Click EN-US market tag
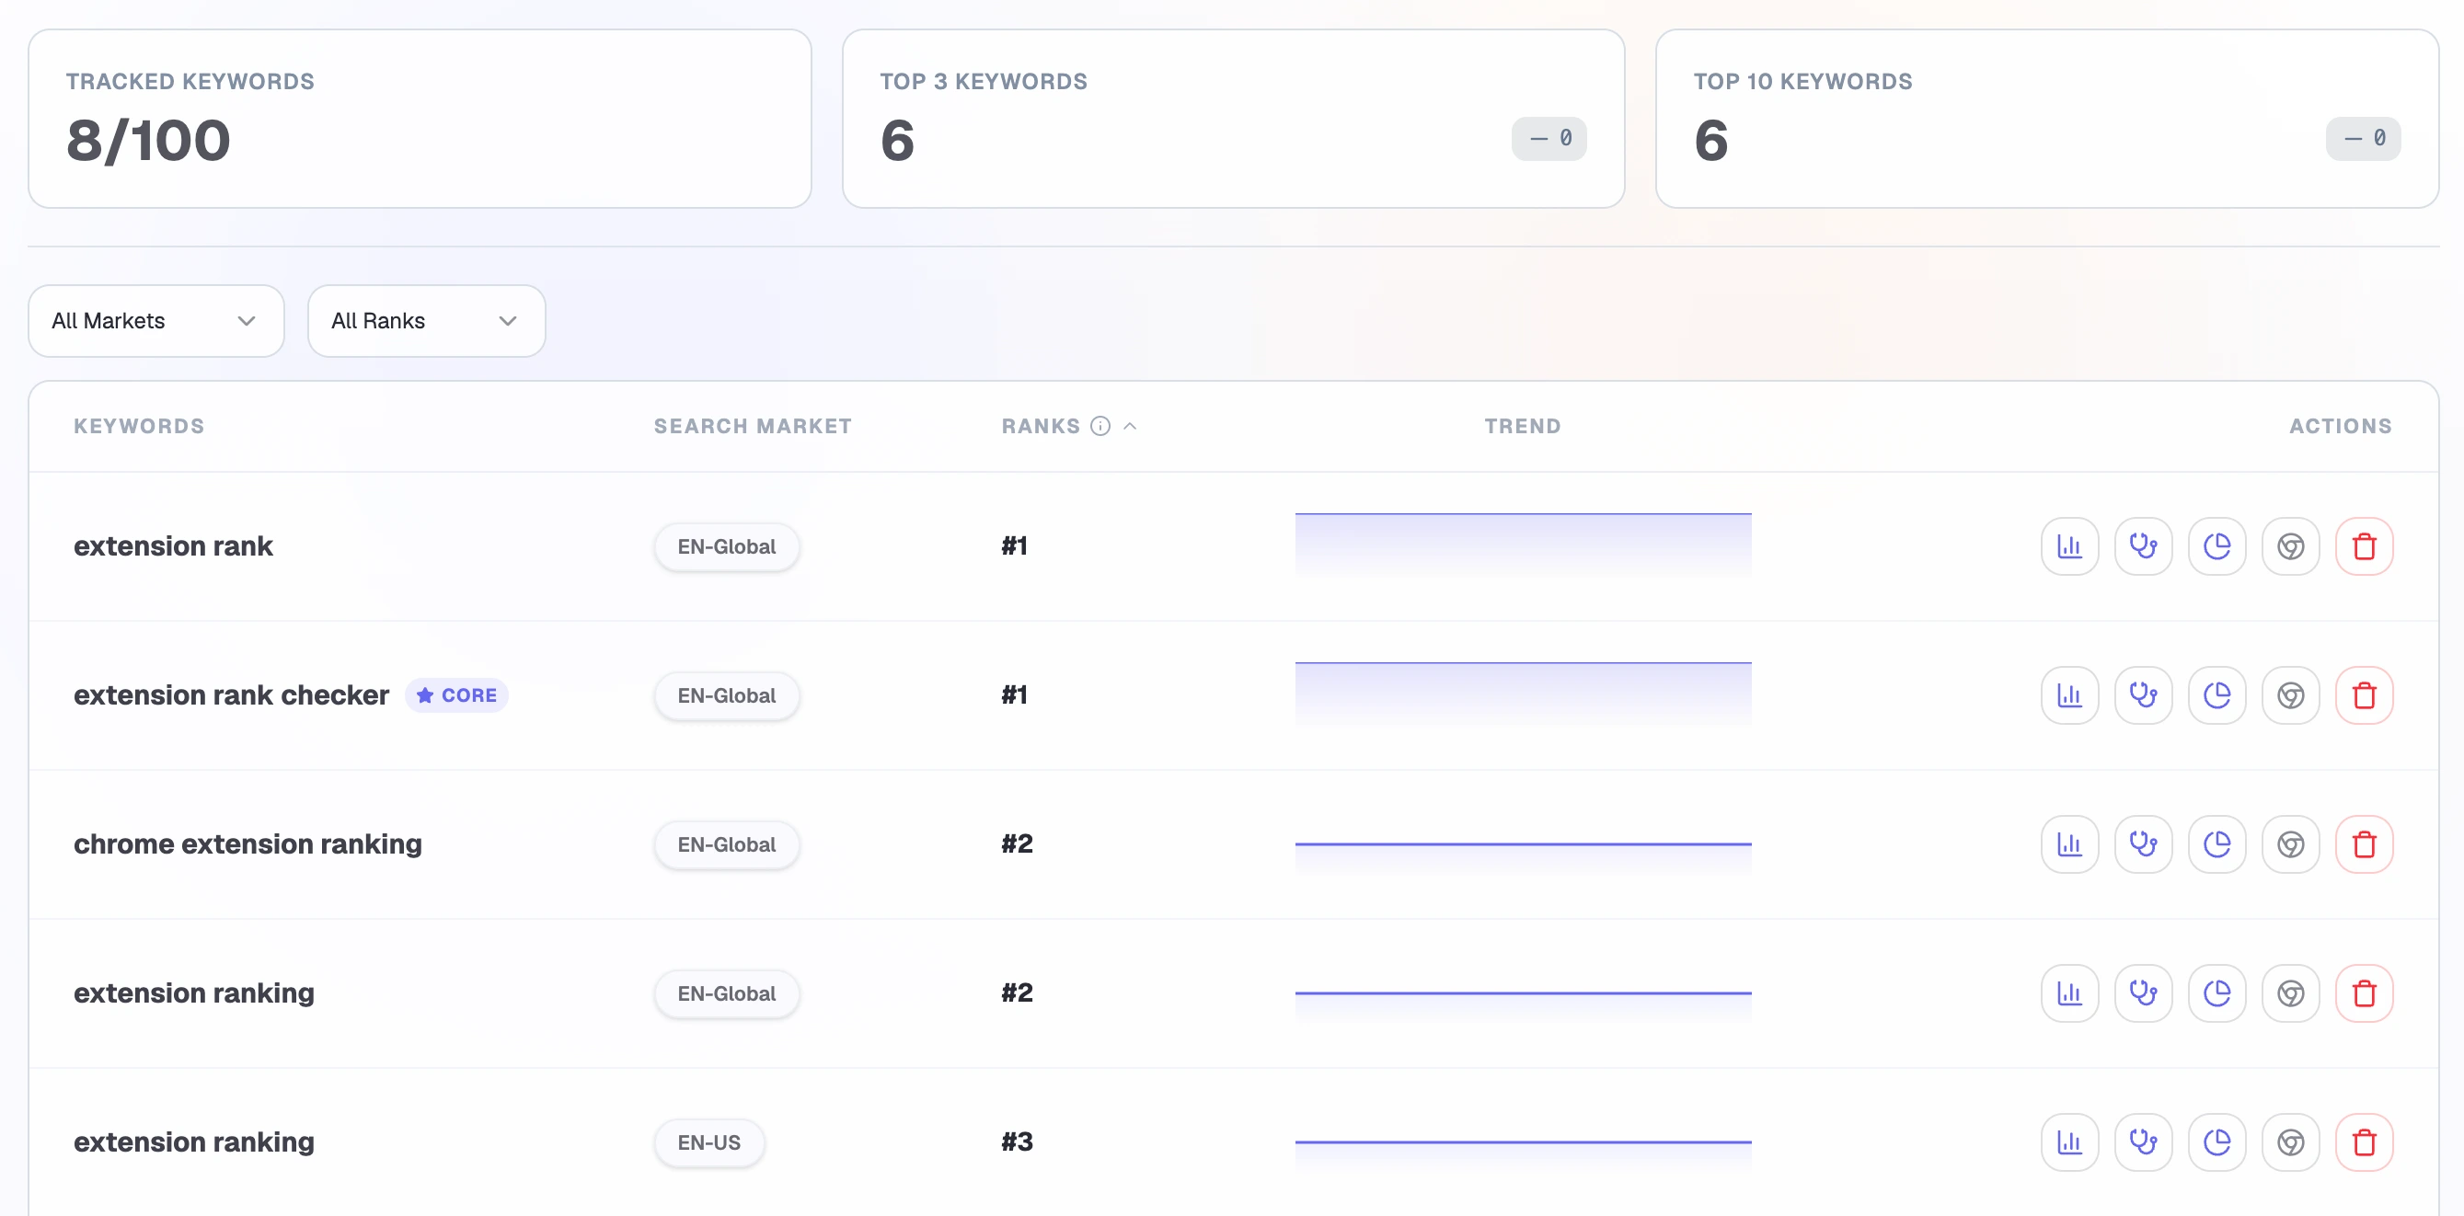Image resolution: width=2464 pixels, height=1216 pixels. (708, 1142)
